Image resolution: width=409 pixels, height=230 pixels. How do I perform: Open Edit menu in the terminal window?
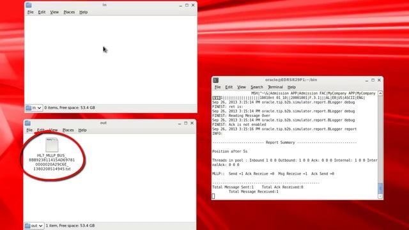[x=229, y=87]
